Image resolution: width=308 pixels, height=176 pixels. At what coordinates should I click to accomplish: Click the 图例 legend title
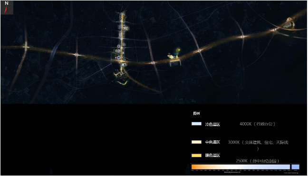(x=196, y=114)
